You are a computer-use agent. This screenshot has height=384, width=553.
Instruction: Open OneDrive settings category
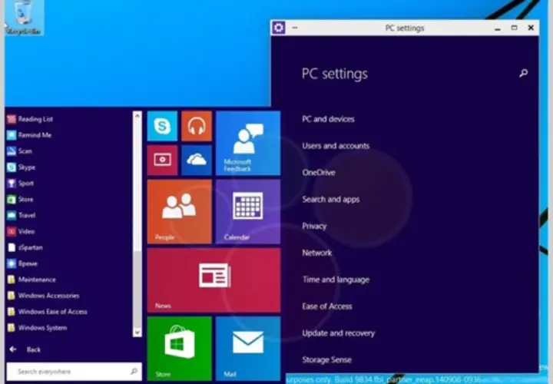pyautogui.click(x=319, y=173)
